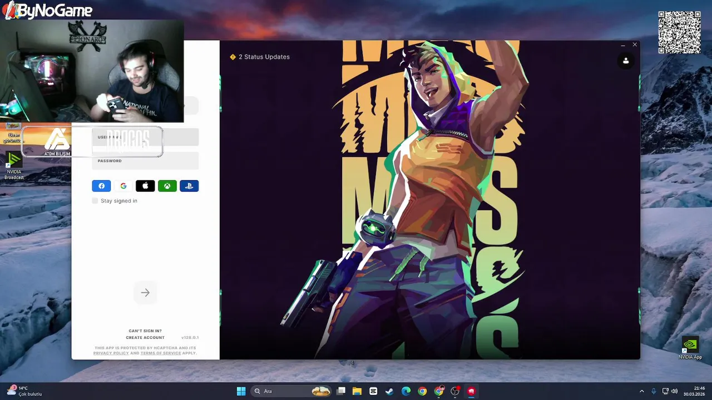Open OBS Studio from the taskbar

click(455, 391)
